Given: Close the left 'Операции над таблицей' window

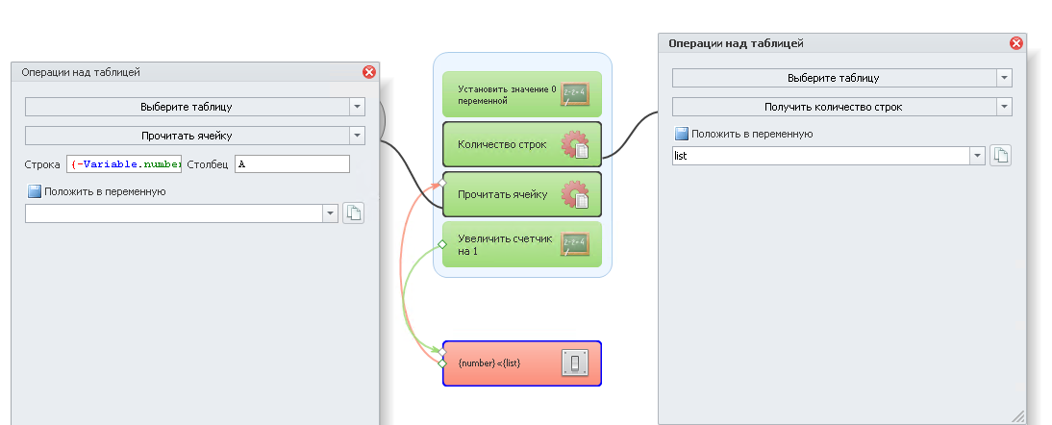Looking at the screenshot, I should click(x=369, y=72).
